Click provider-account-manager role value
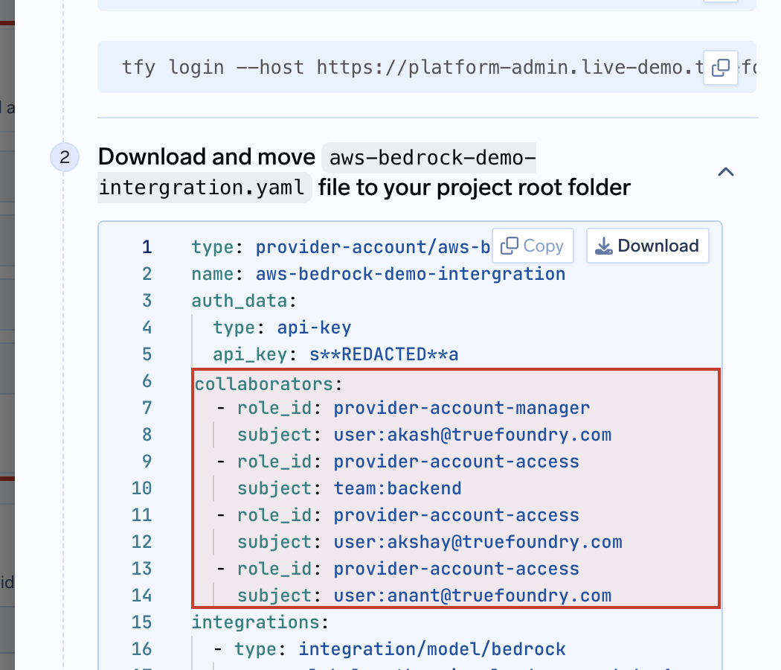The height and width of the screenshot is (670, 781). point(461,408)
